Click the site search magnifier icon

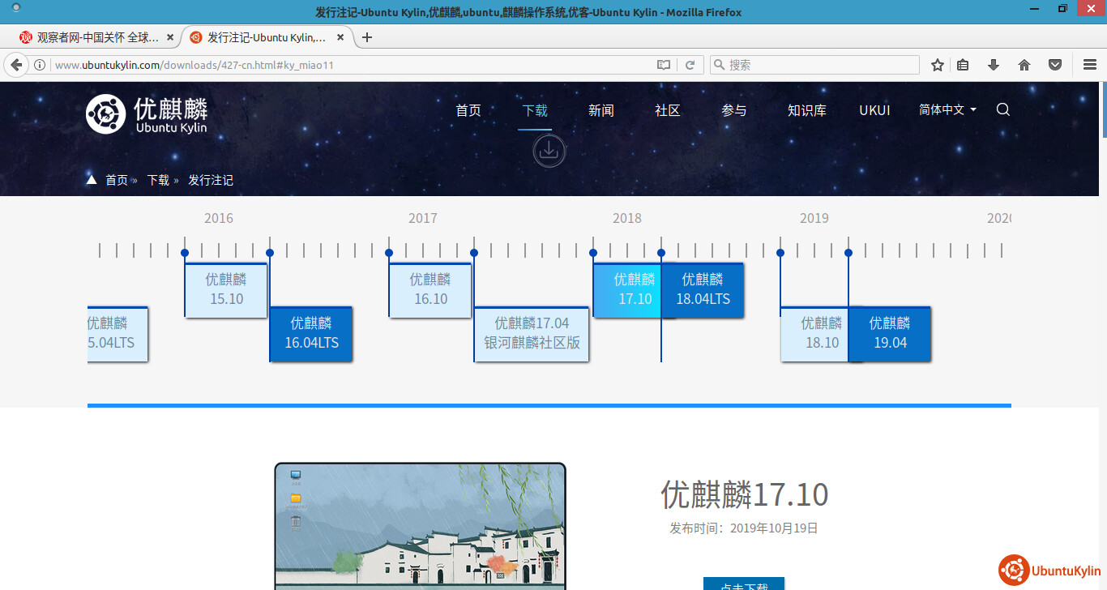coord(1003,110)
